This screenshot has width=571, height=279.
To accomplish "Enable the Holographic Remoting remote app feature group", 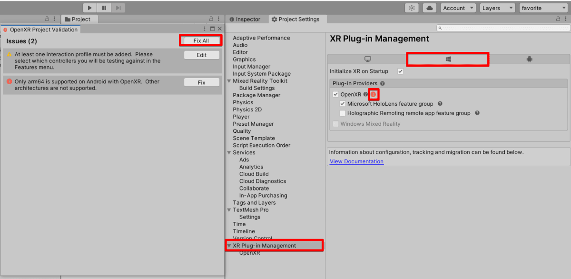I will click(x=343, y=113).
